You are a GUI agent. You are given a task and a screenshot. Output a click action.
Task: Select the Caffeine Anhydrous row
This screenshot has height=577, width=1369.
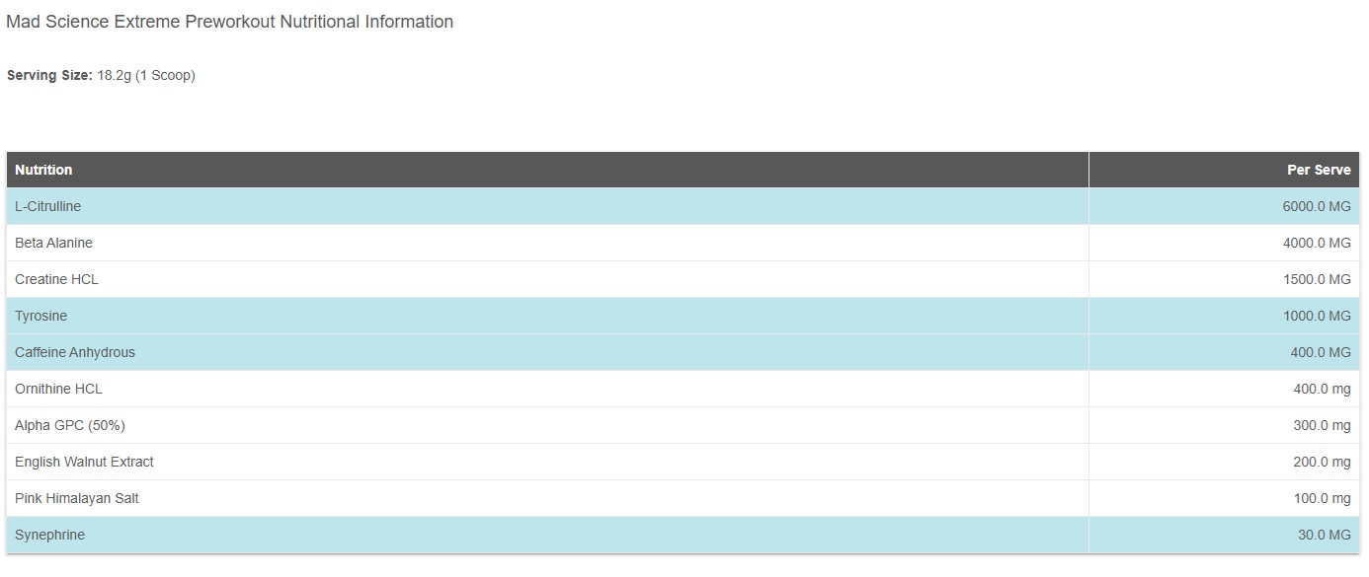click(x=75, y=352)
